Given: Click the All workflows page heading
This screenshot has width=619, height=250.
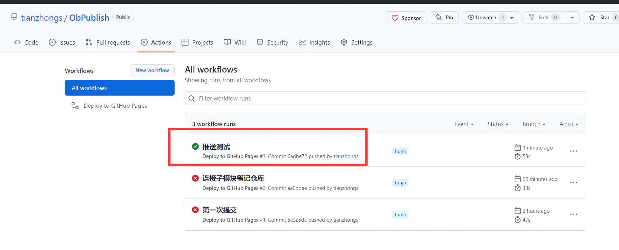Looking at the screenshot, I should click(x=211, y=69).
